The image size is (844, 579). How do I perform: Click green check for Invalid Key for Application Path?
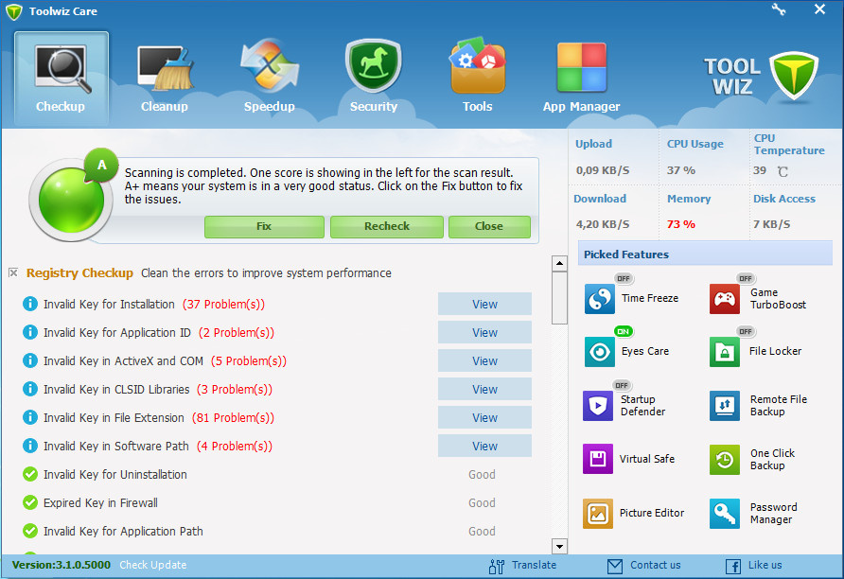30,531
